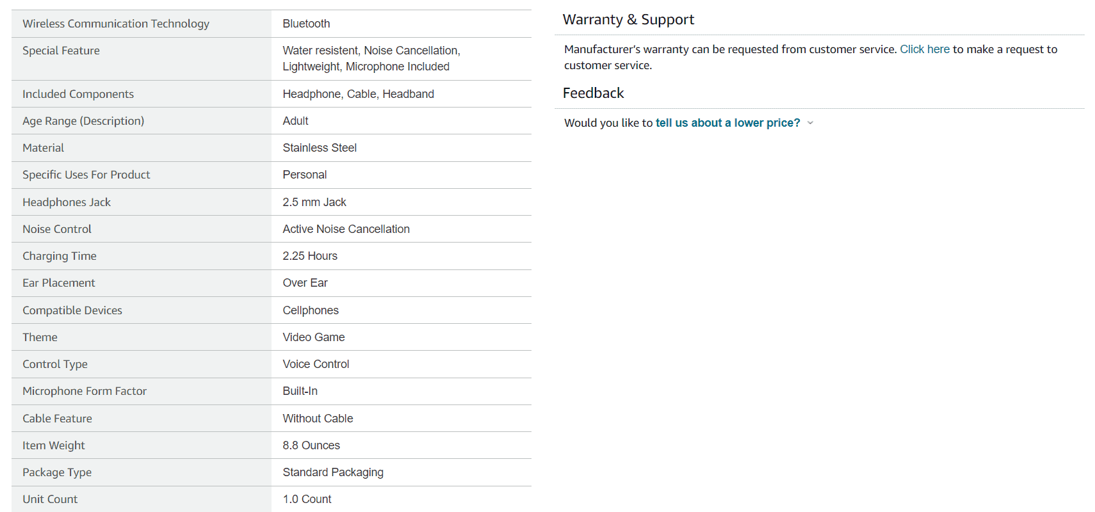The image size is (1095, 512).
Task: Click the 'Standard Packaging' value
Action: 333,472
